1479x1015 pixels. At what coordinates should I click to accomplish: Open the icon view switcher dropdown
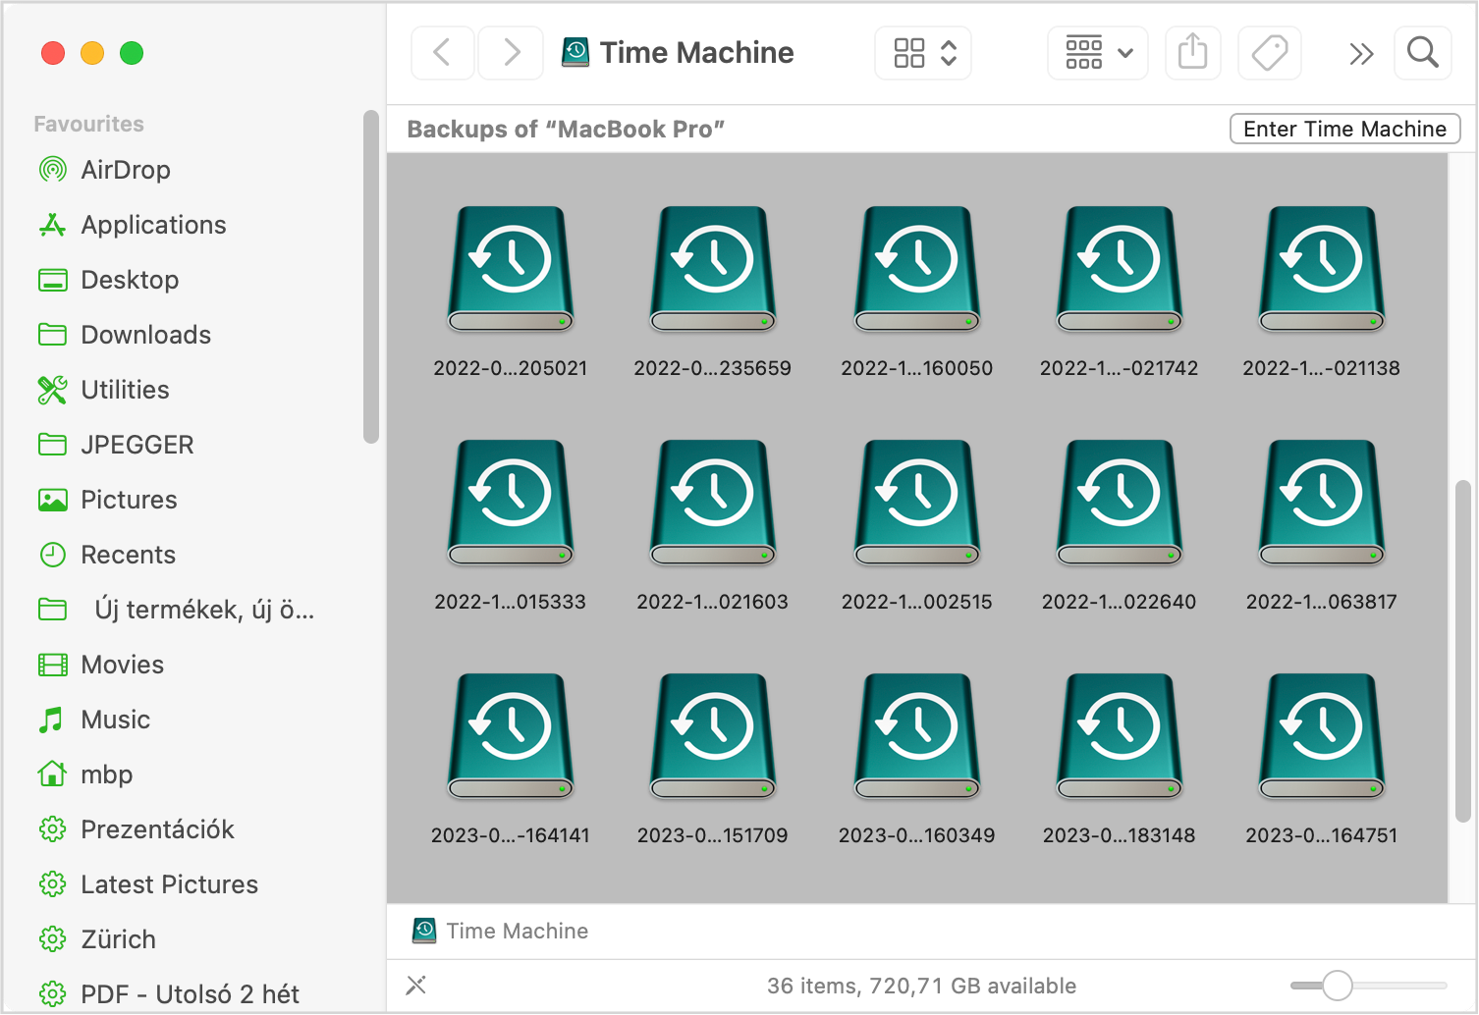923,52
